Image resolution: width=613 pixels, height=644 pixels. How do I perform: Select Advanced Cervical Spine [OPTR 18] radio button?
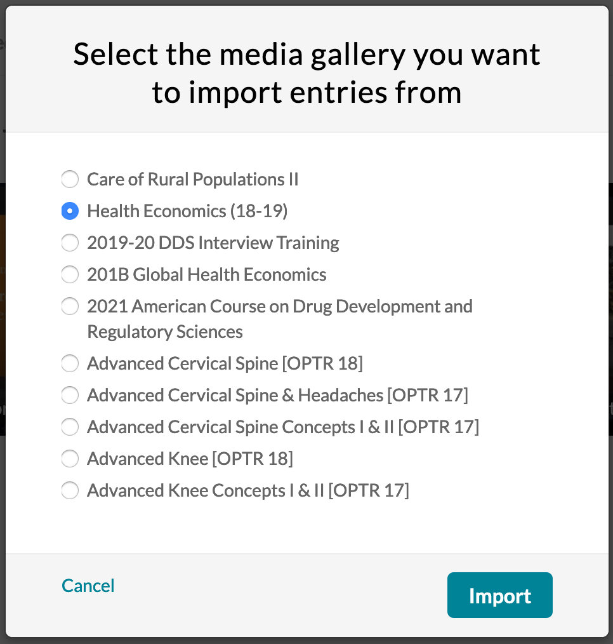pos(70,363)
